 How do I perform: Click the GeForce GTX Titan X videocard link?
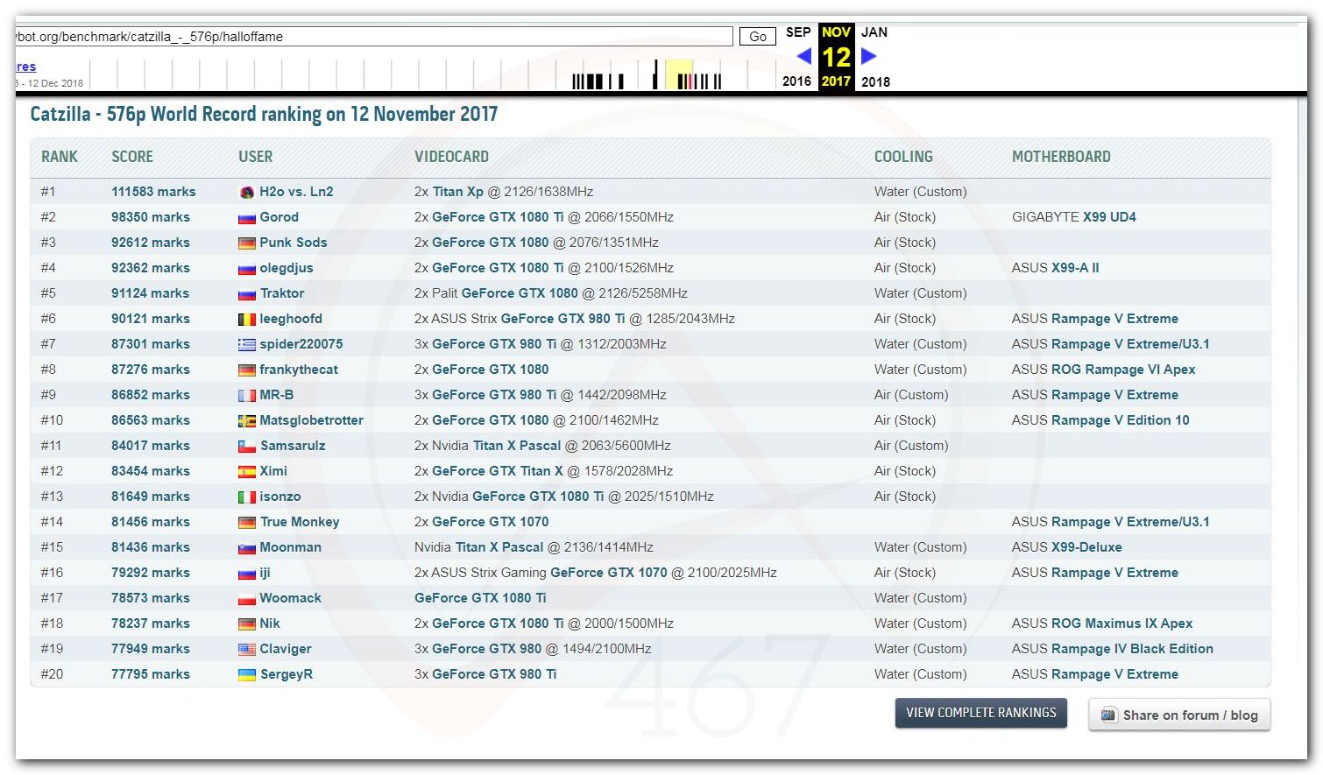point(498,471)
